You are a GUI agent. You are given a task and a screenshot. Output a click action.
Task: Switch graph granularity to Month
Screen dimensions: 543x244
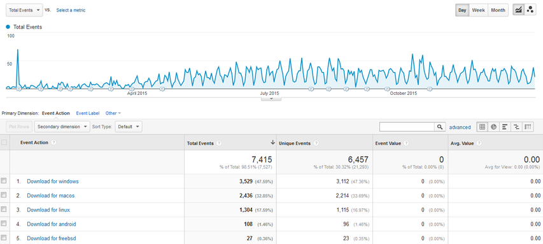[x=498, y=10]
